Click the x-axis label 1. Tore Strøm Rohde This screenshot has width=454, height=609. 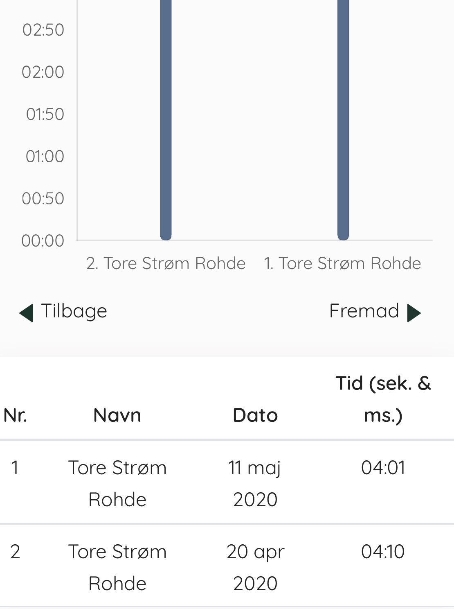click(x=343, y=263)
